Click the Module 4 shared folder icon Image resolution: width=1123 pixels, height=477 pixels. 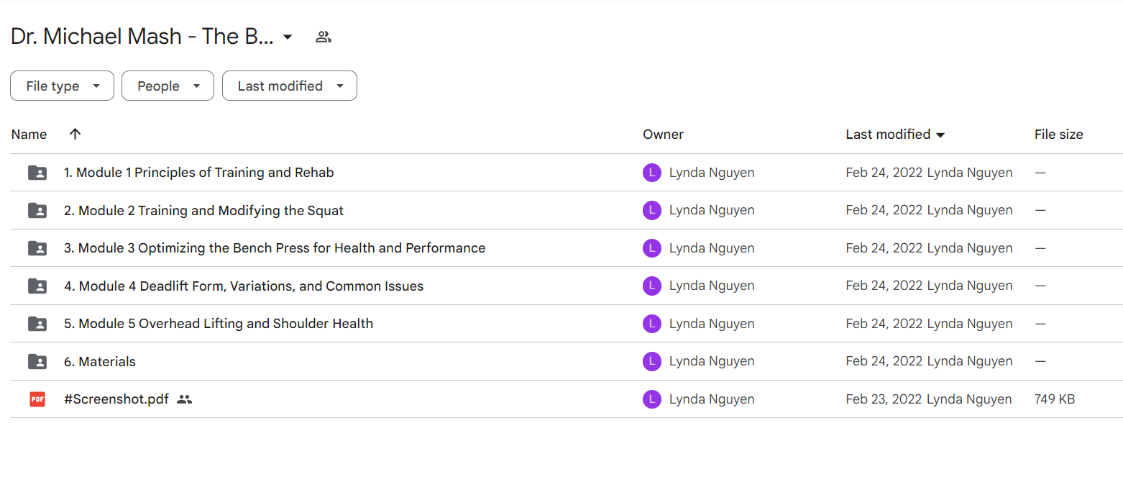click(x=37, y=286)
